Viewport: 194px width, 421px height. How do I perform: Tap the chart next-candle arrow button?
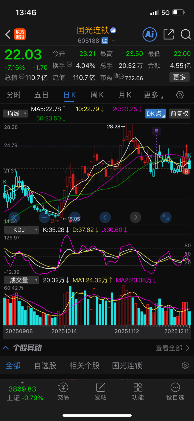pyautogui.click(x=135, y=217)
